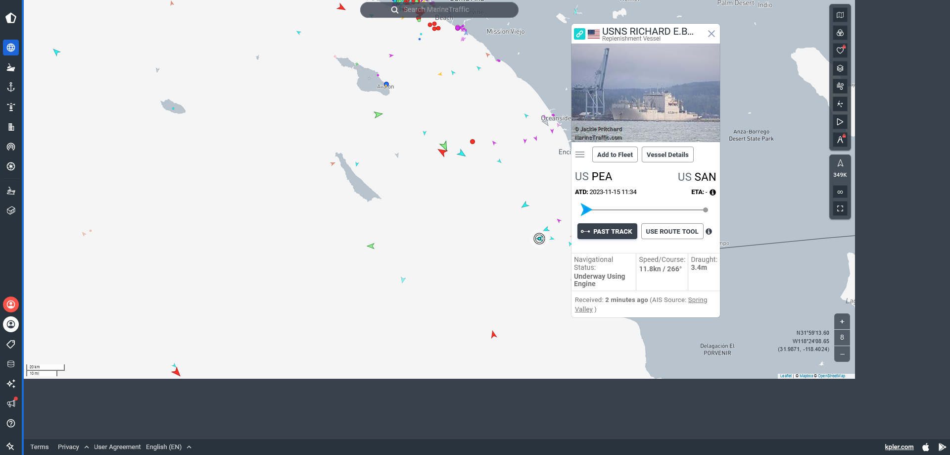The image size is (950, 455).
Task: Open the My Fleets heart icon
Action: 840,51
